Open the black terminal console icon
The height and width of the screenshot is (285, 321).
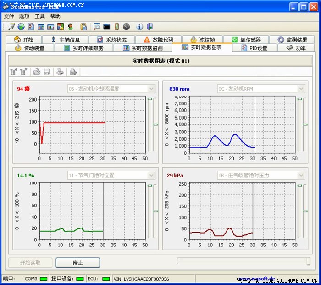click(106, 27)
